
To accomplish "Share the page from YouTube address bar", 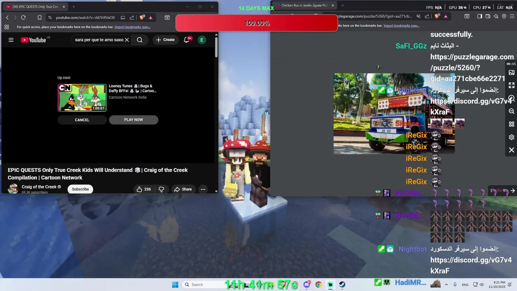I will pyautogui.click(x=132, y=17).
